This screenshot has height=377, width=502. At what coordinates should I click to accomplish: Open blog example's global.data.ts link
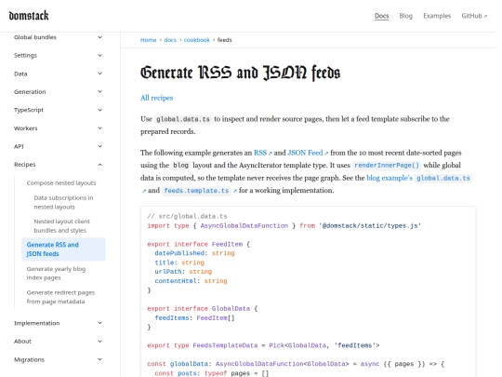tap(418, 178)
